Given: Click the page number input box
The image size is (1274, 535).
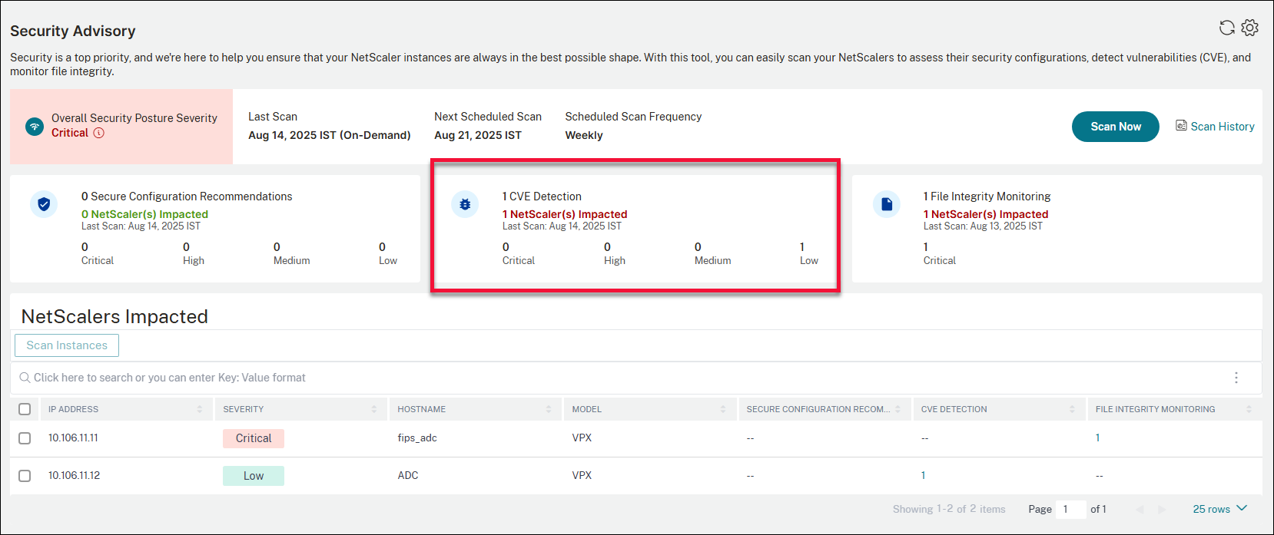Looking at the screenshot, I should pyautogui.click(x=1070, y=509).
